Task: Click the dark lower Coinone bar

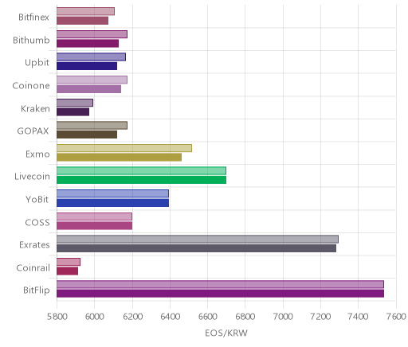Action: click(88, 89)
